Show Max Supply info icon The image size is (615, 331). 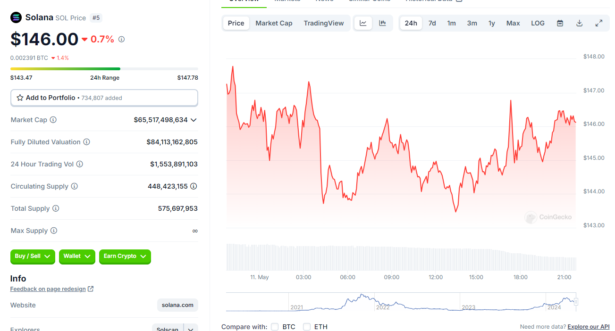tap(54, 231)
